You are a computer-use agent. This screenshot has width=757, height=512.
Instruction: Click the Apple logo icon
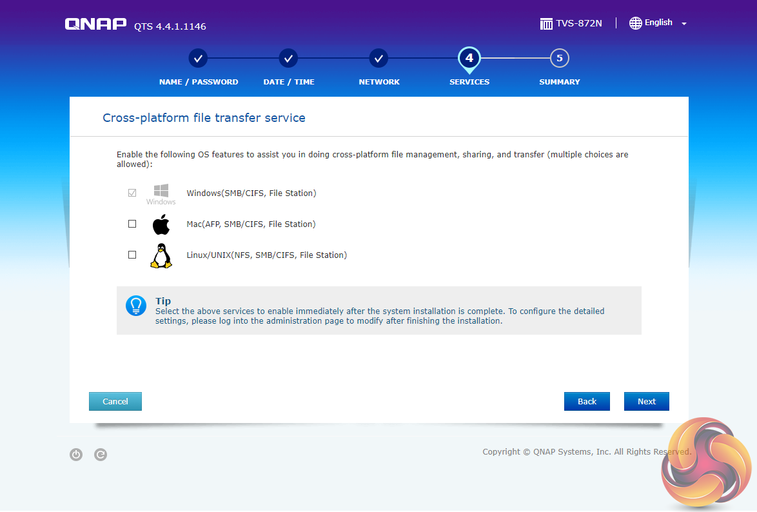(161, 224)
